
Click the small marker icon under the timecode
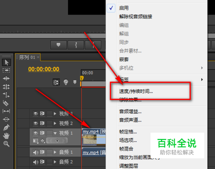click(75, 82)
